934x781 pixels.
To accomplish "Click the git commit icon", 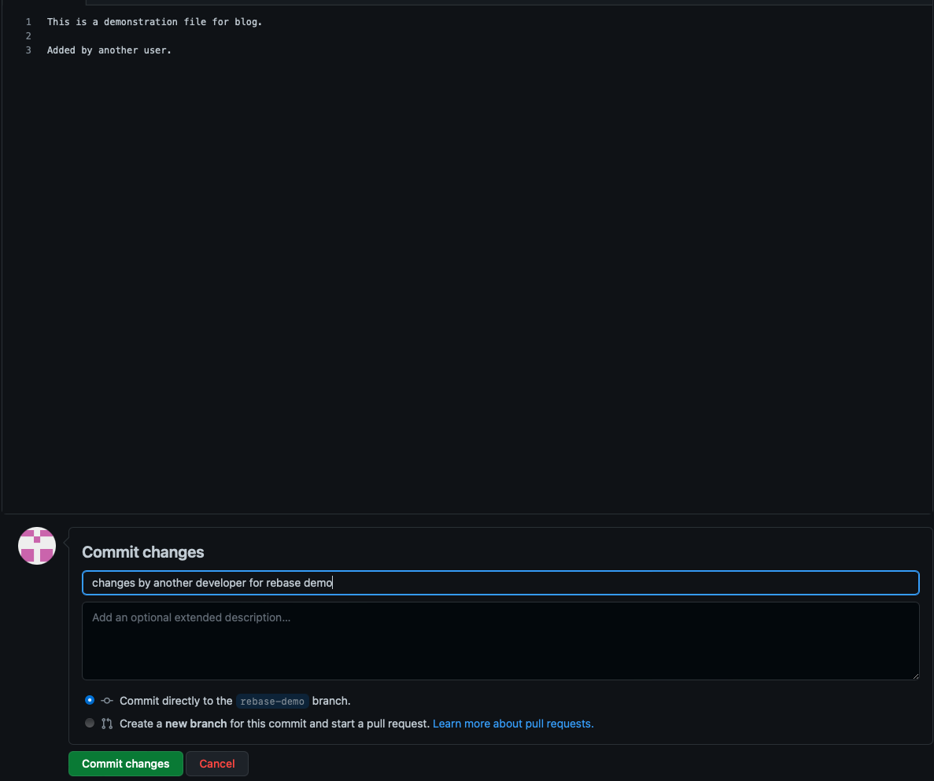I will 107,701.
